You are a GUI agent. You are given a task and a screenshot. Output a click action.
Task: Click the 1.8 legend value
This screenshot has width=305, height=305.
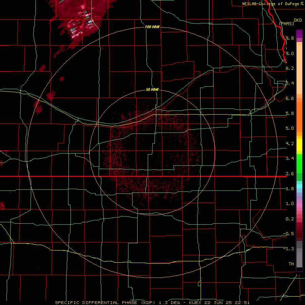pyautogui.click(x=290, y=188)
